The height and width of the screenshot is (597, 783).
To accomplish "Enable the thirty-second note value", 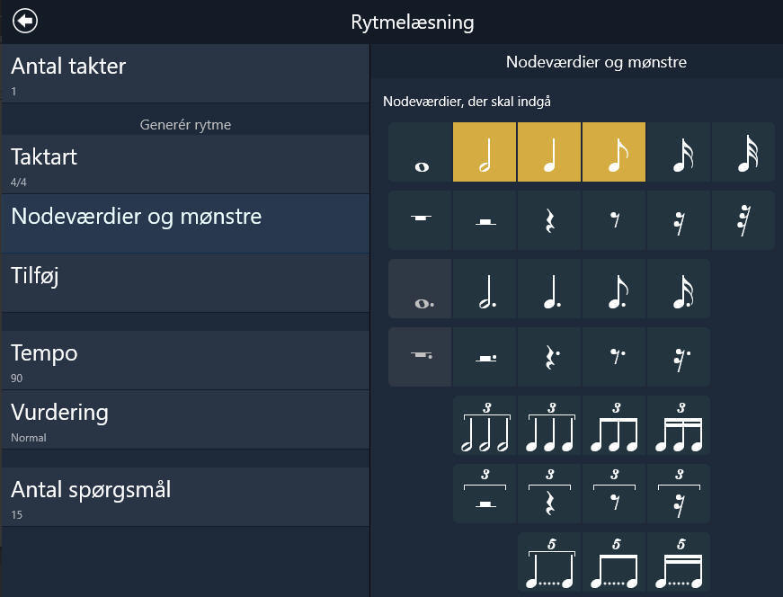I will [743, 152].
